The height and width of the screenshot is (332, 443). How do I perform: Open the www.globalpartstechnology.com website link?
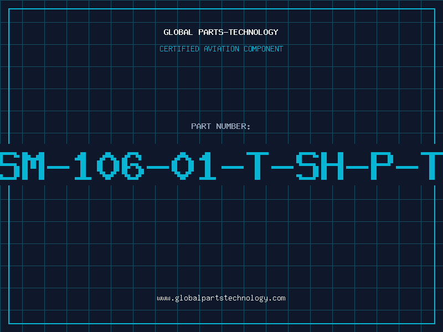pos(221,298)
